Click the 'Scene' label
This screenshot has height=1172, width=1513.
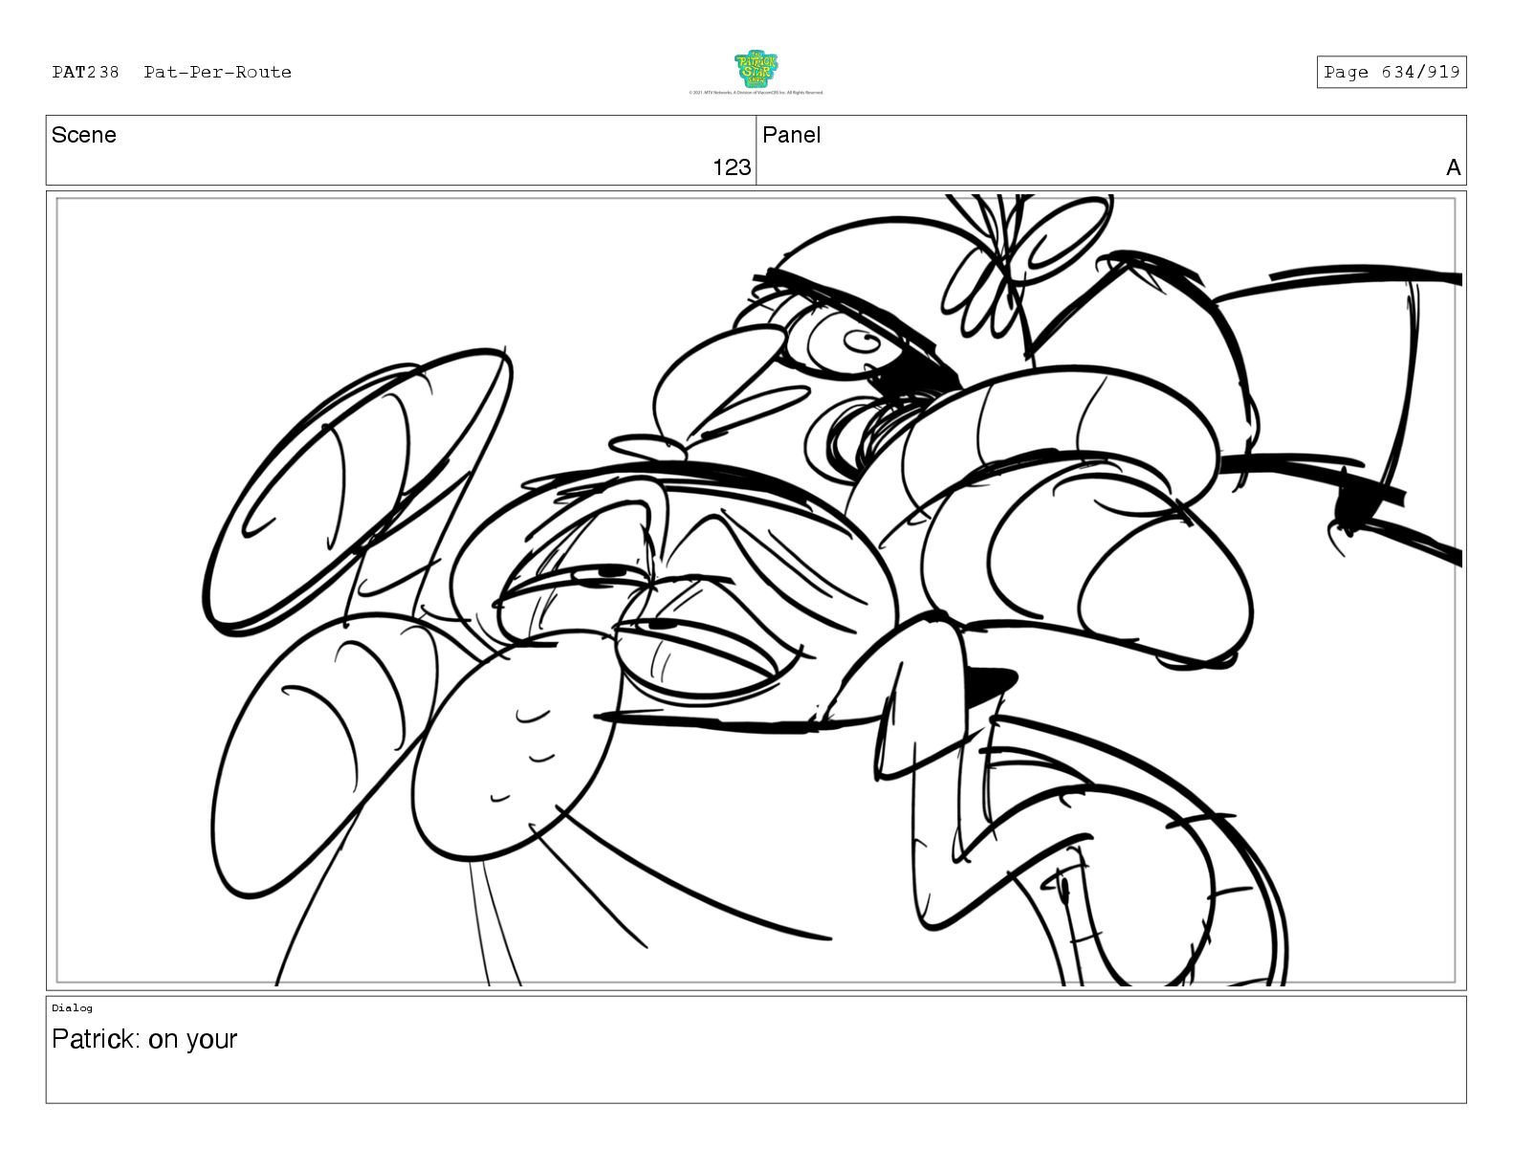[x=84, y=135]
